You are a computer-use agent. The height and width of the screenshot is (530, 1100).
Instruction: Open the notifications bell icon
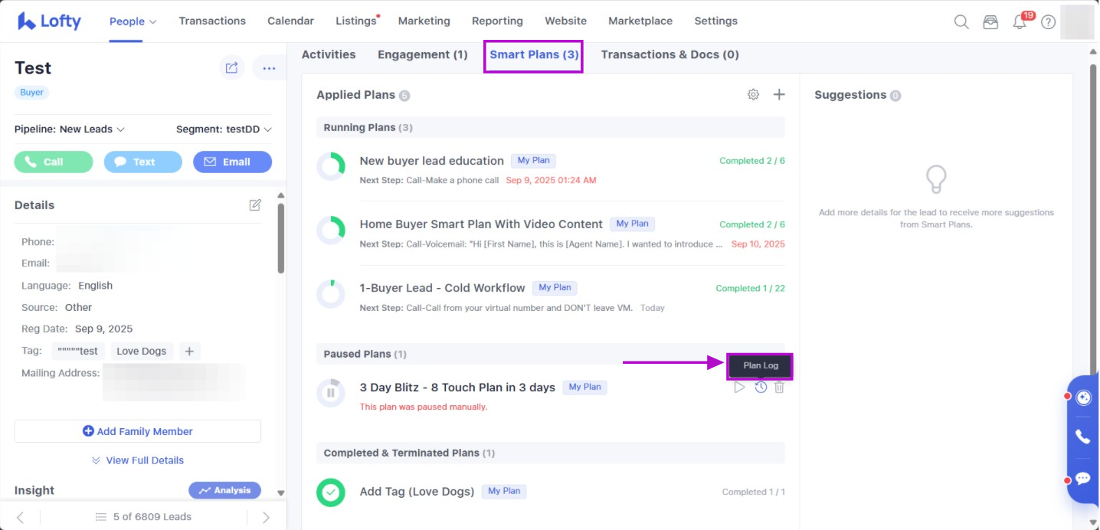pyautogui.click(x=1020, y=22)
